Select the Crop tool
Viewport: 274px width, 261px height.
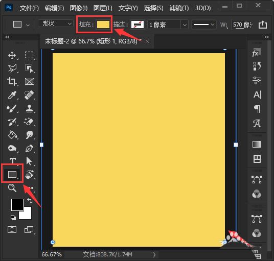12,82
